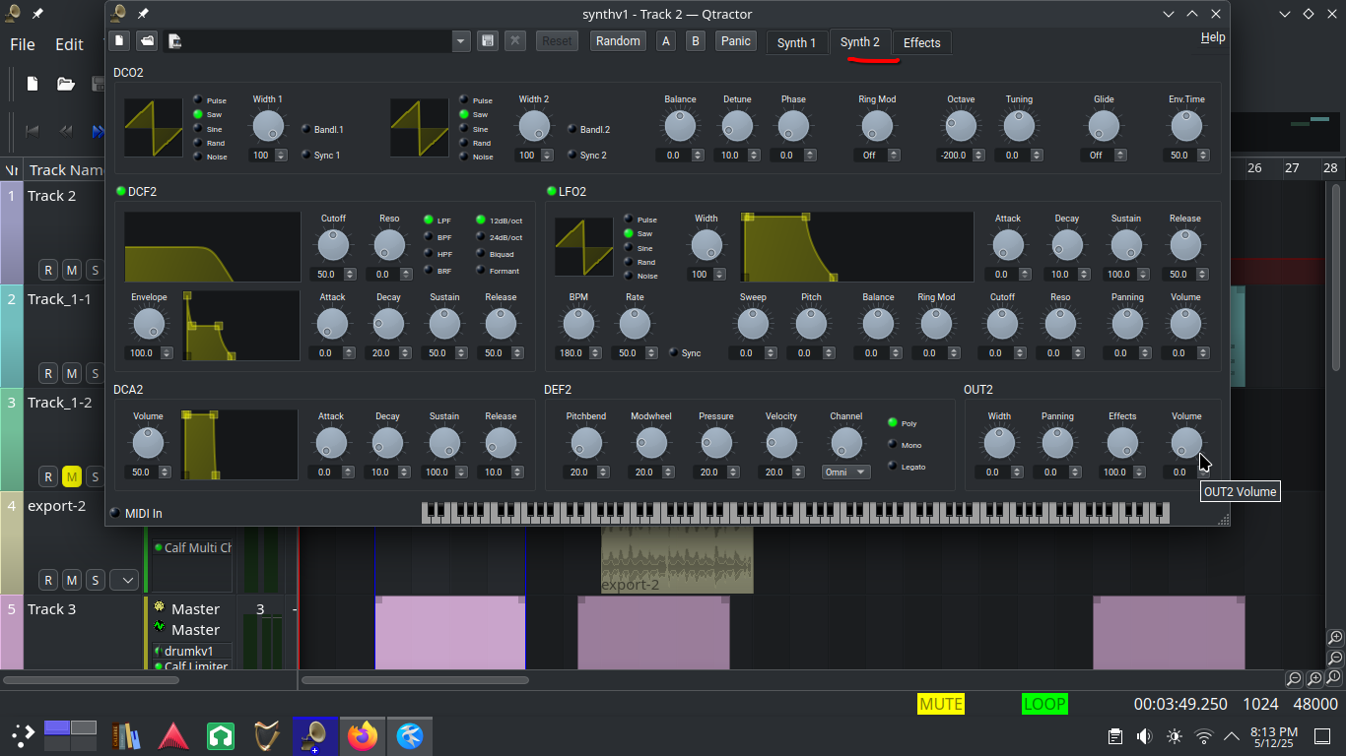Create a new session in Qtractor
1346x756 pixels.
(31, 84)
